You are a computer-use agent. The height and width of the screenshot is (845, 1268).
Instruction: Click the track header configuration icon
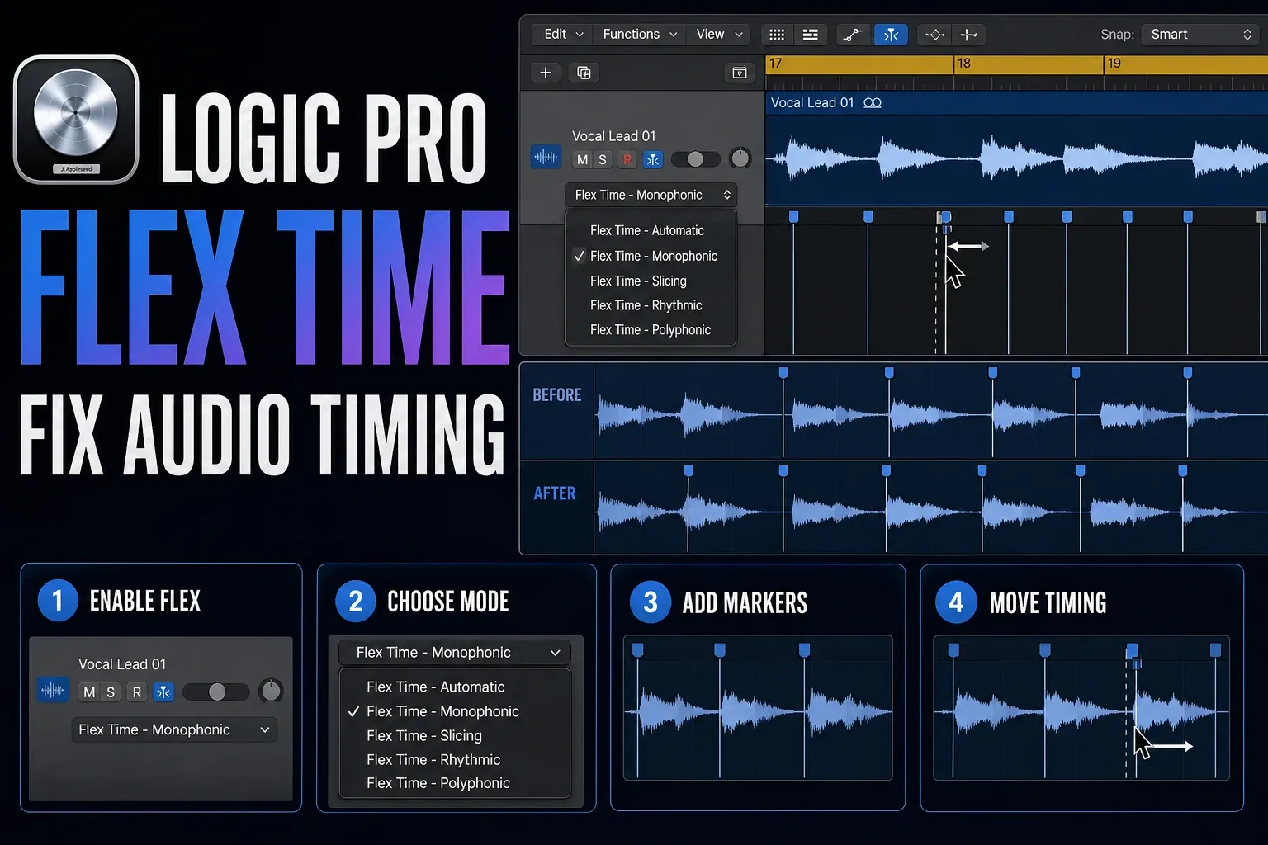tap(740, 73)
